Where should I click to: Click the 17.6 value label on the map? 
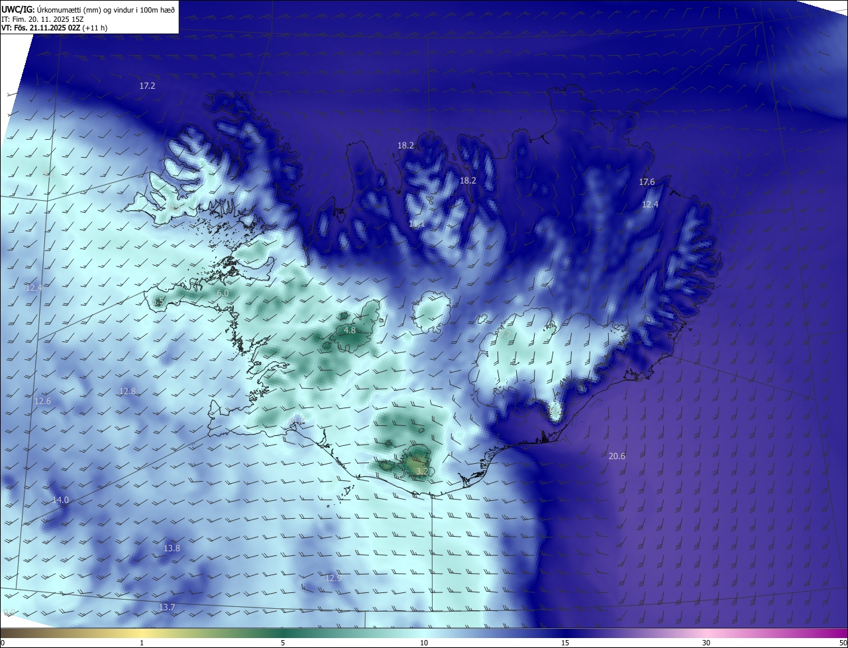click(647, 182)
